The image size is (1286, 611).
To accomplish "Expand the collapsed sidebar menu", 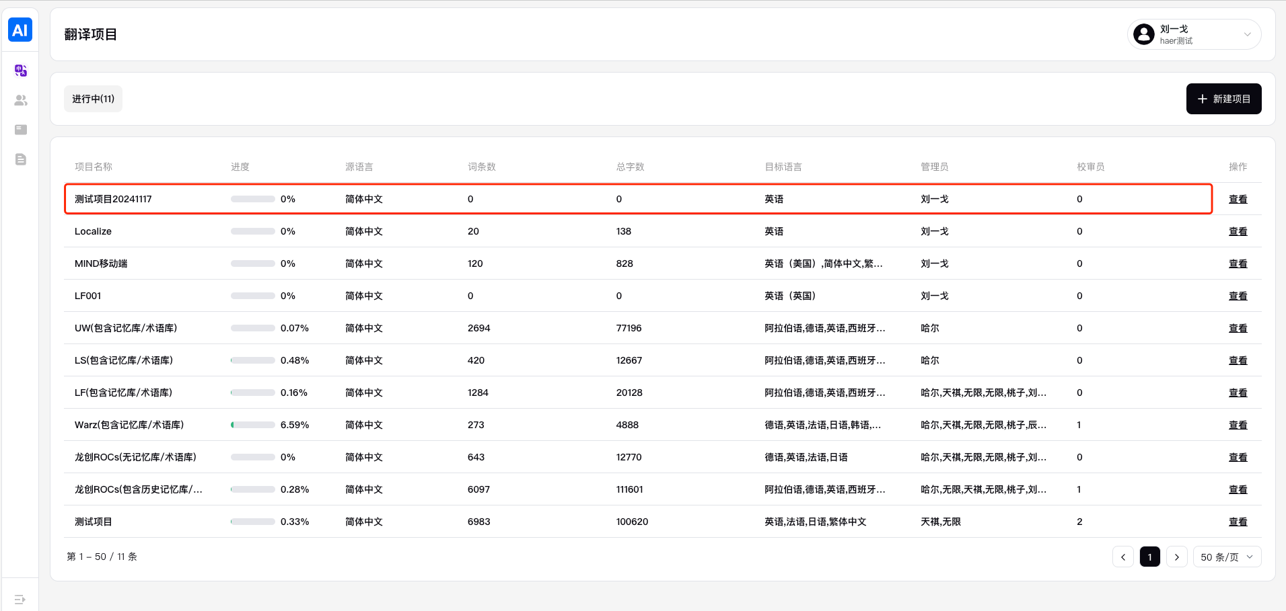I will point(20,599).
